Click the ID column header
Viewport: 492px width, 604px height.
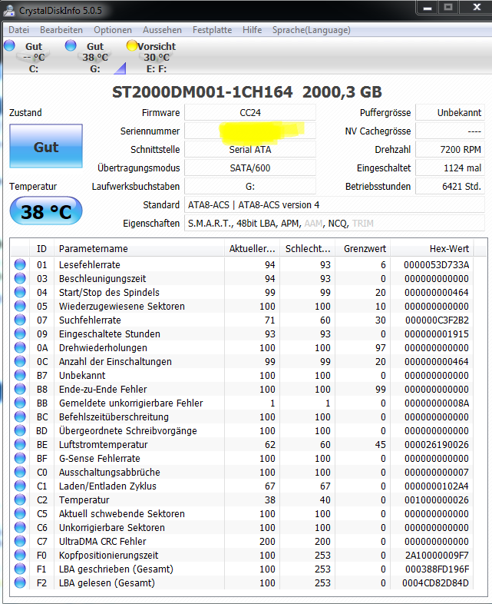point(41,249)
